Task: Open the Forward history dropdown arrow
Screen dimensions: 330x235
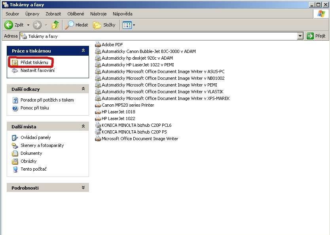Action: (x=46, y=25)
